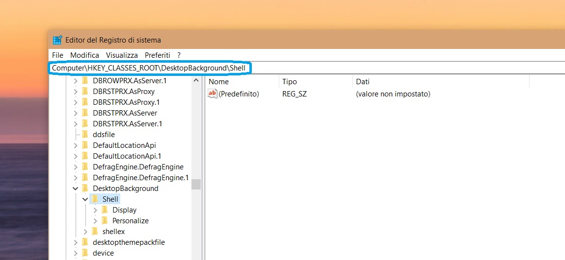The height and width of the screenshot is (260, 565).
Task: Open the Modifica menu
Action: (85, 55)
